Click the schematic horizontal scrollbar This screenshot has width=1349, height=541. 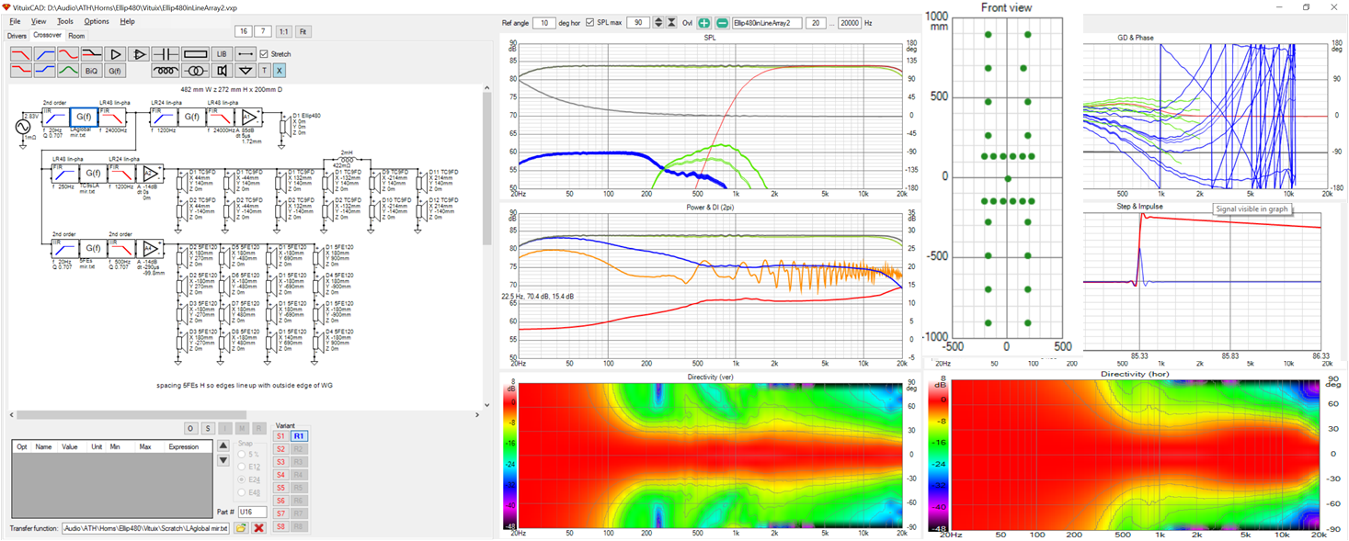click(244, 415)
